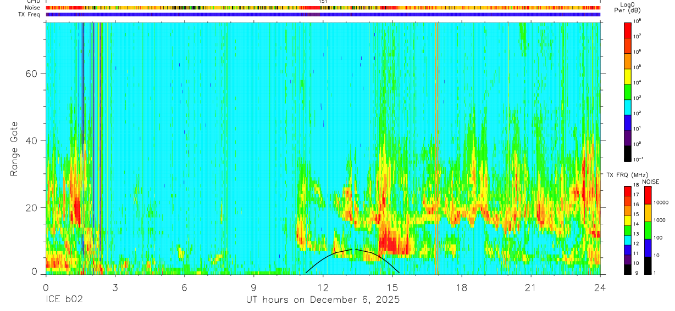This screenshot has height=311, width=675.
Task: Click the multicolored Noise strip above plot
Action: [x=323, y=8]
